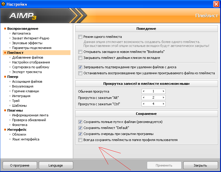
Task: Select Информационная лента plugin settings
Action: (30, 115)
